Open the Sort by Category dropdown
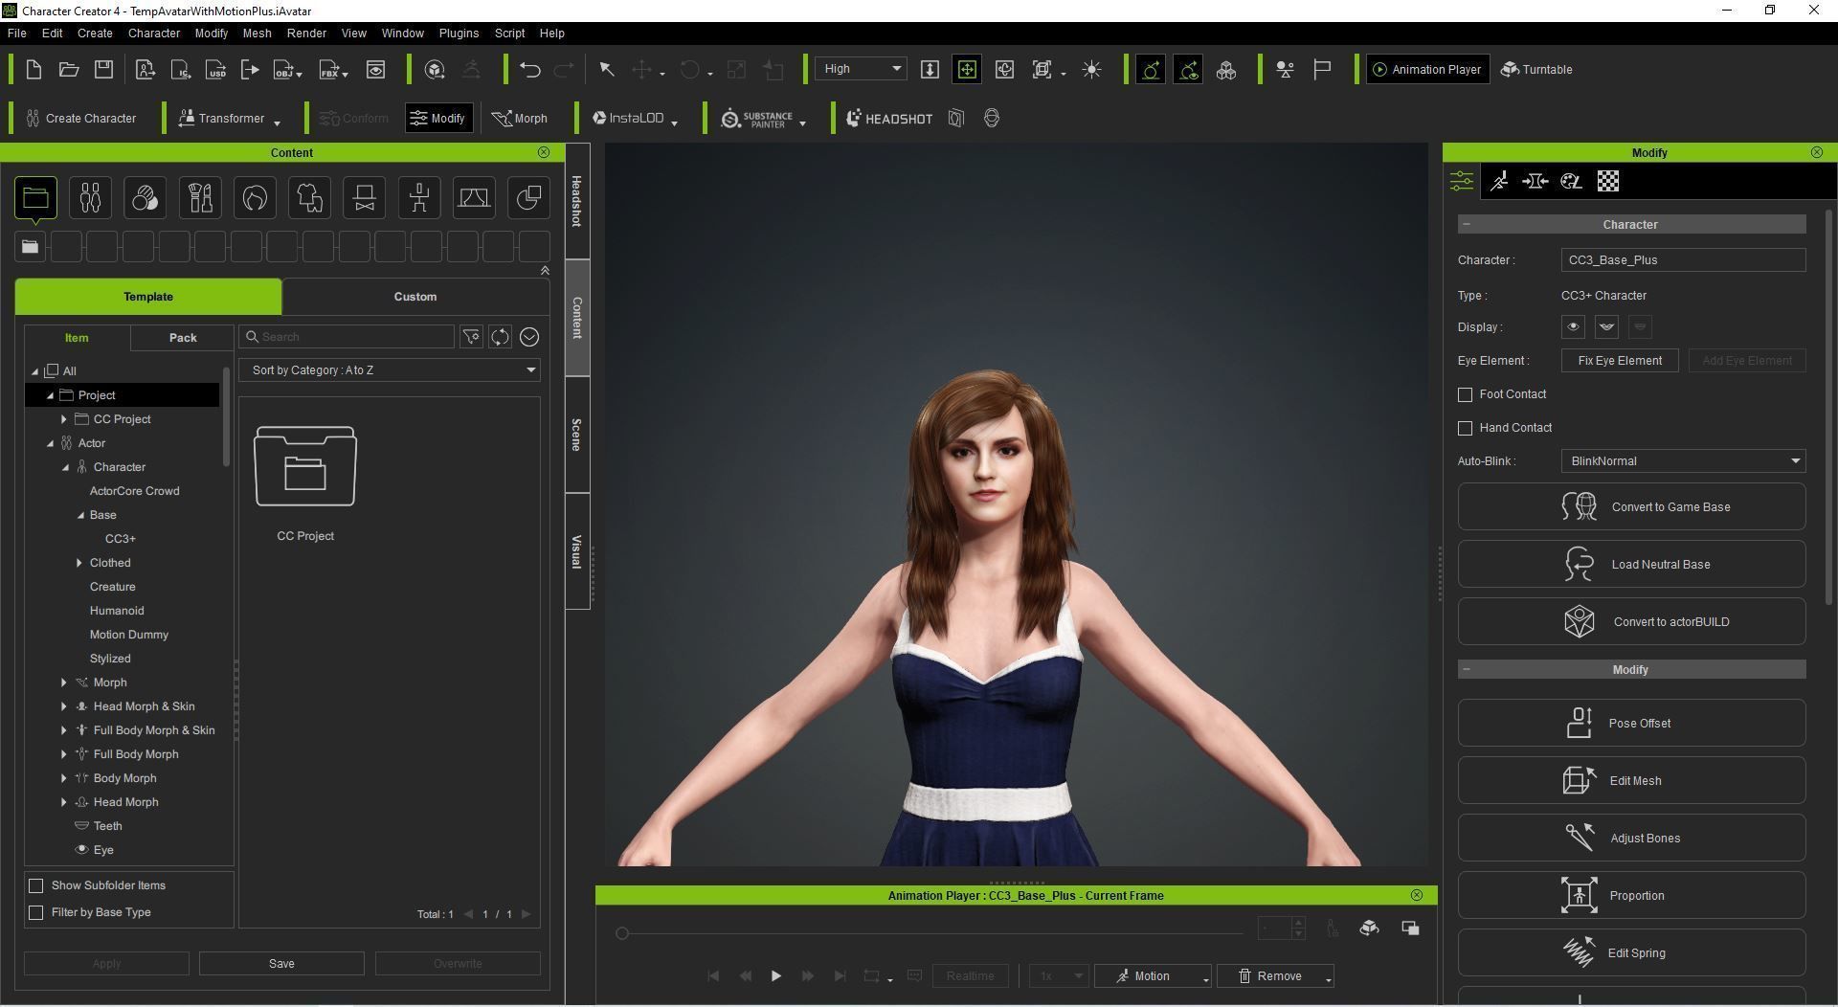Screen dimensions: 1838x1007 click(390, 370)
